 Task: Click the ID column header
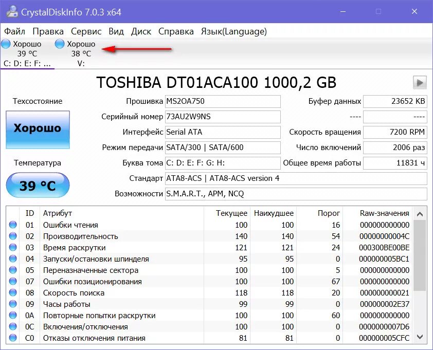tap(29, 213)
